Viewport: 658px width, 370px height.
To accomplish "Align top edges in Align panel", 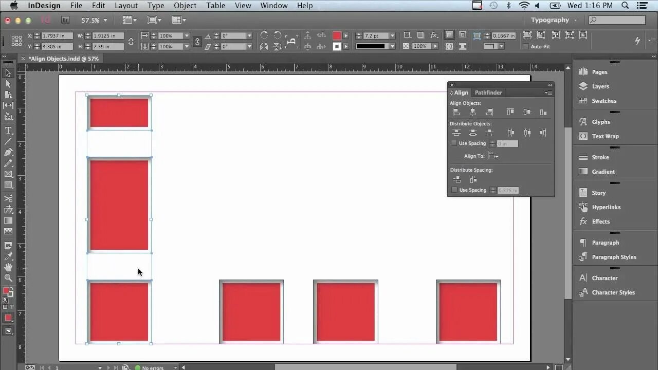I will [x=510, y=112].
